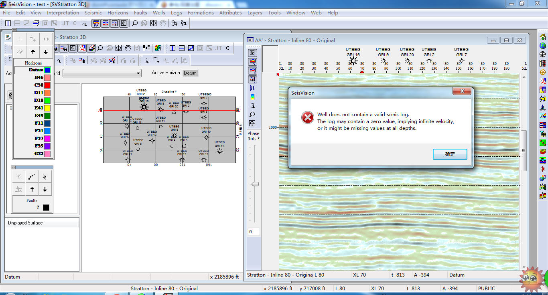The height and width of the screenshot is (295, 548).
Task: Click the Active Horizon Datum field
Action: point(190,73)
